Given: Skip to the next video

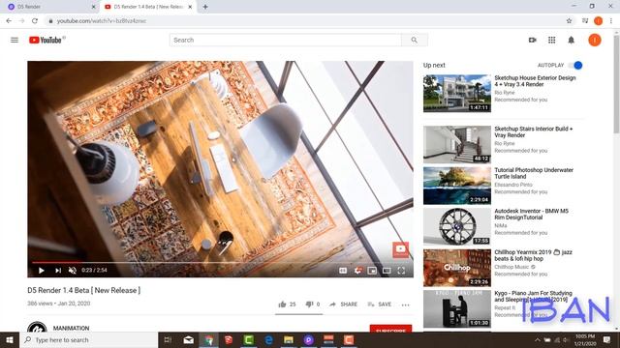Looking at the screenshot, I should (x=58, y=271).
